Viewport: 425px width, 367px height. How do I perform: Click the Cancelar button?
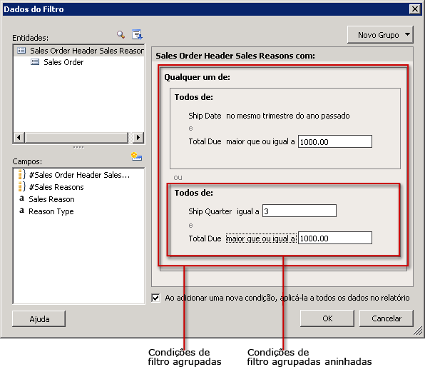[x=386, y=318]
